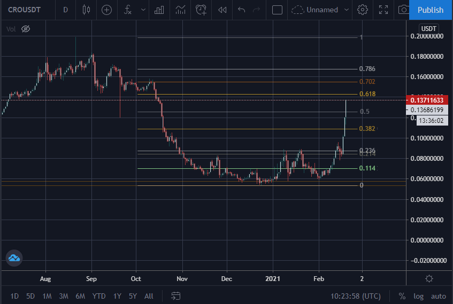Set range to 1Y
The image size is (453, 304).
pyautogui.click(x=117, y=296)
